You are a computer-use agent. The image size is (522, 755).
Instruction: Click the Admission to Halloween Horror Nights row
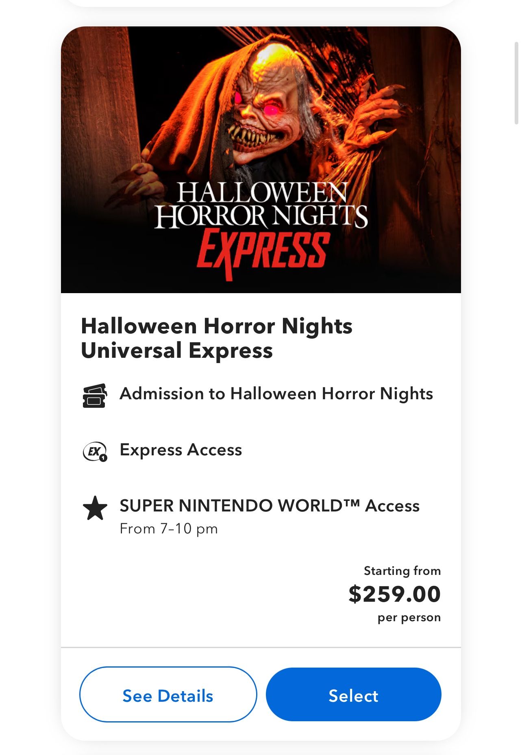point(276,394)
